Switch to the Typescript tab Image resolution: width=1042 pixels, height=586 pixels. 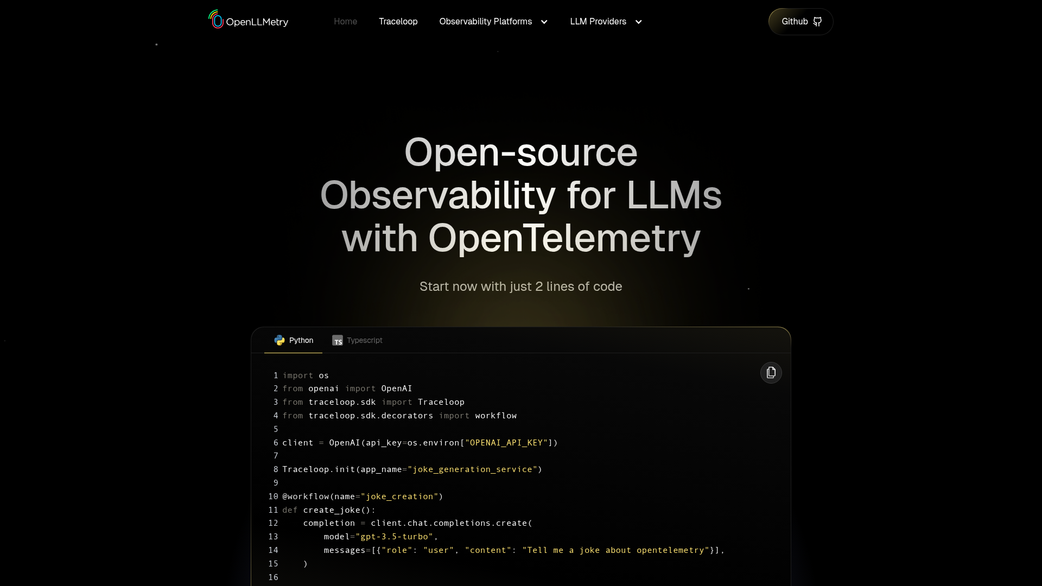pyautogui.click(x=357, y=340)
